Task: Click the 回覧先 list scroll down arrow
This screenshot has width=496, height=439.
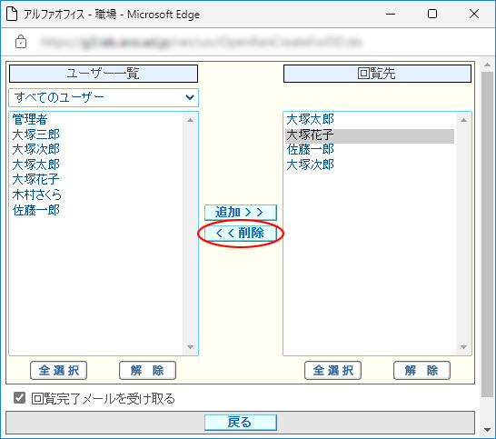Action: pos(463,347)
